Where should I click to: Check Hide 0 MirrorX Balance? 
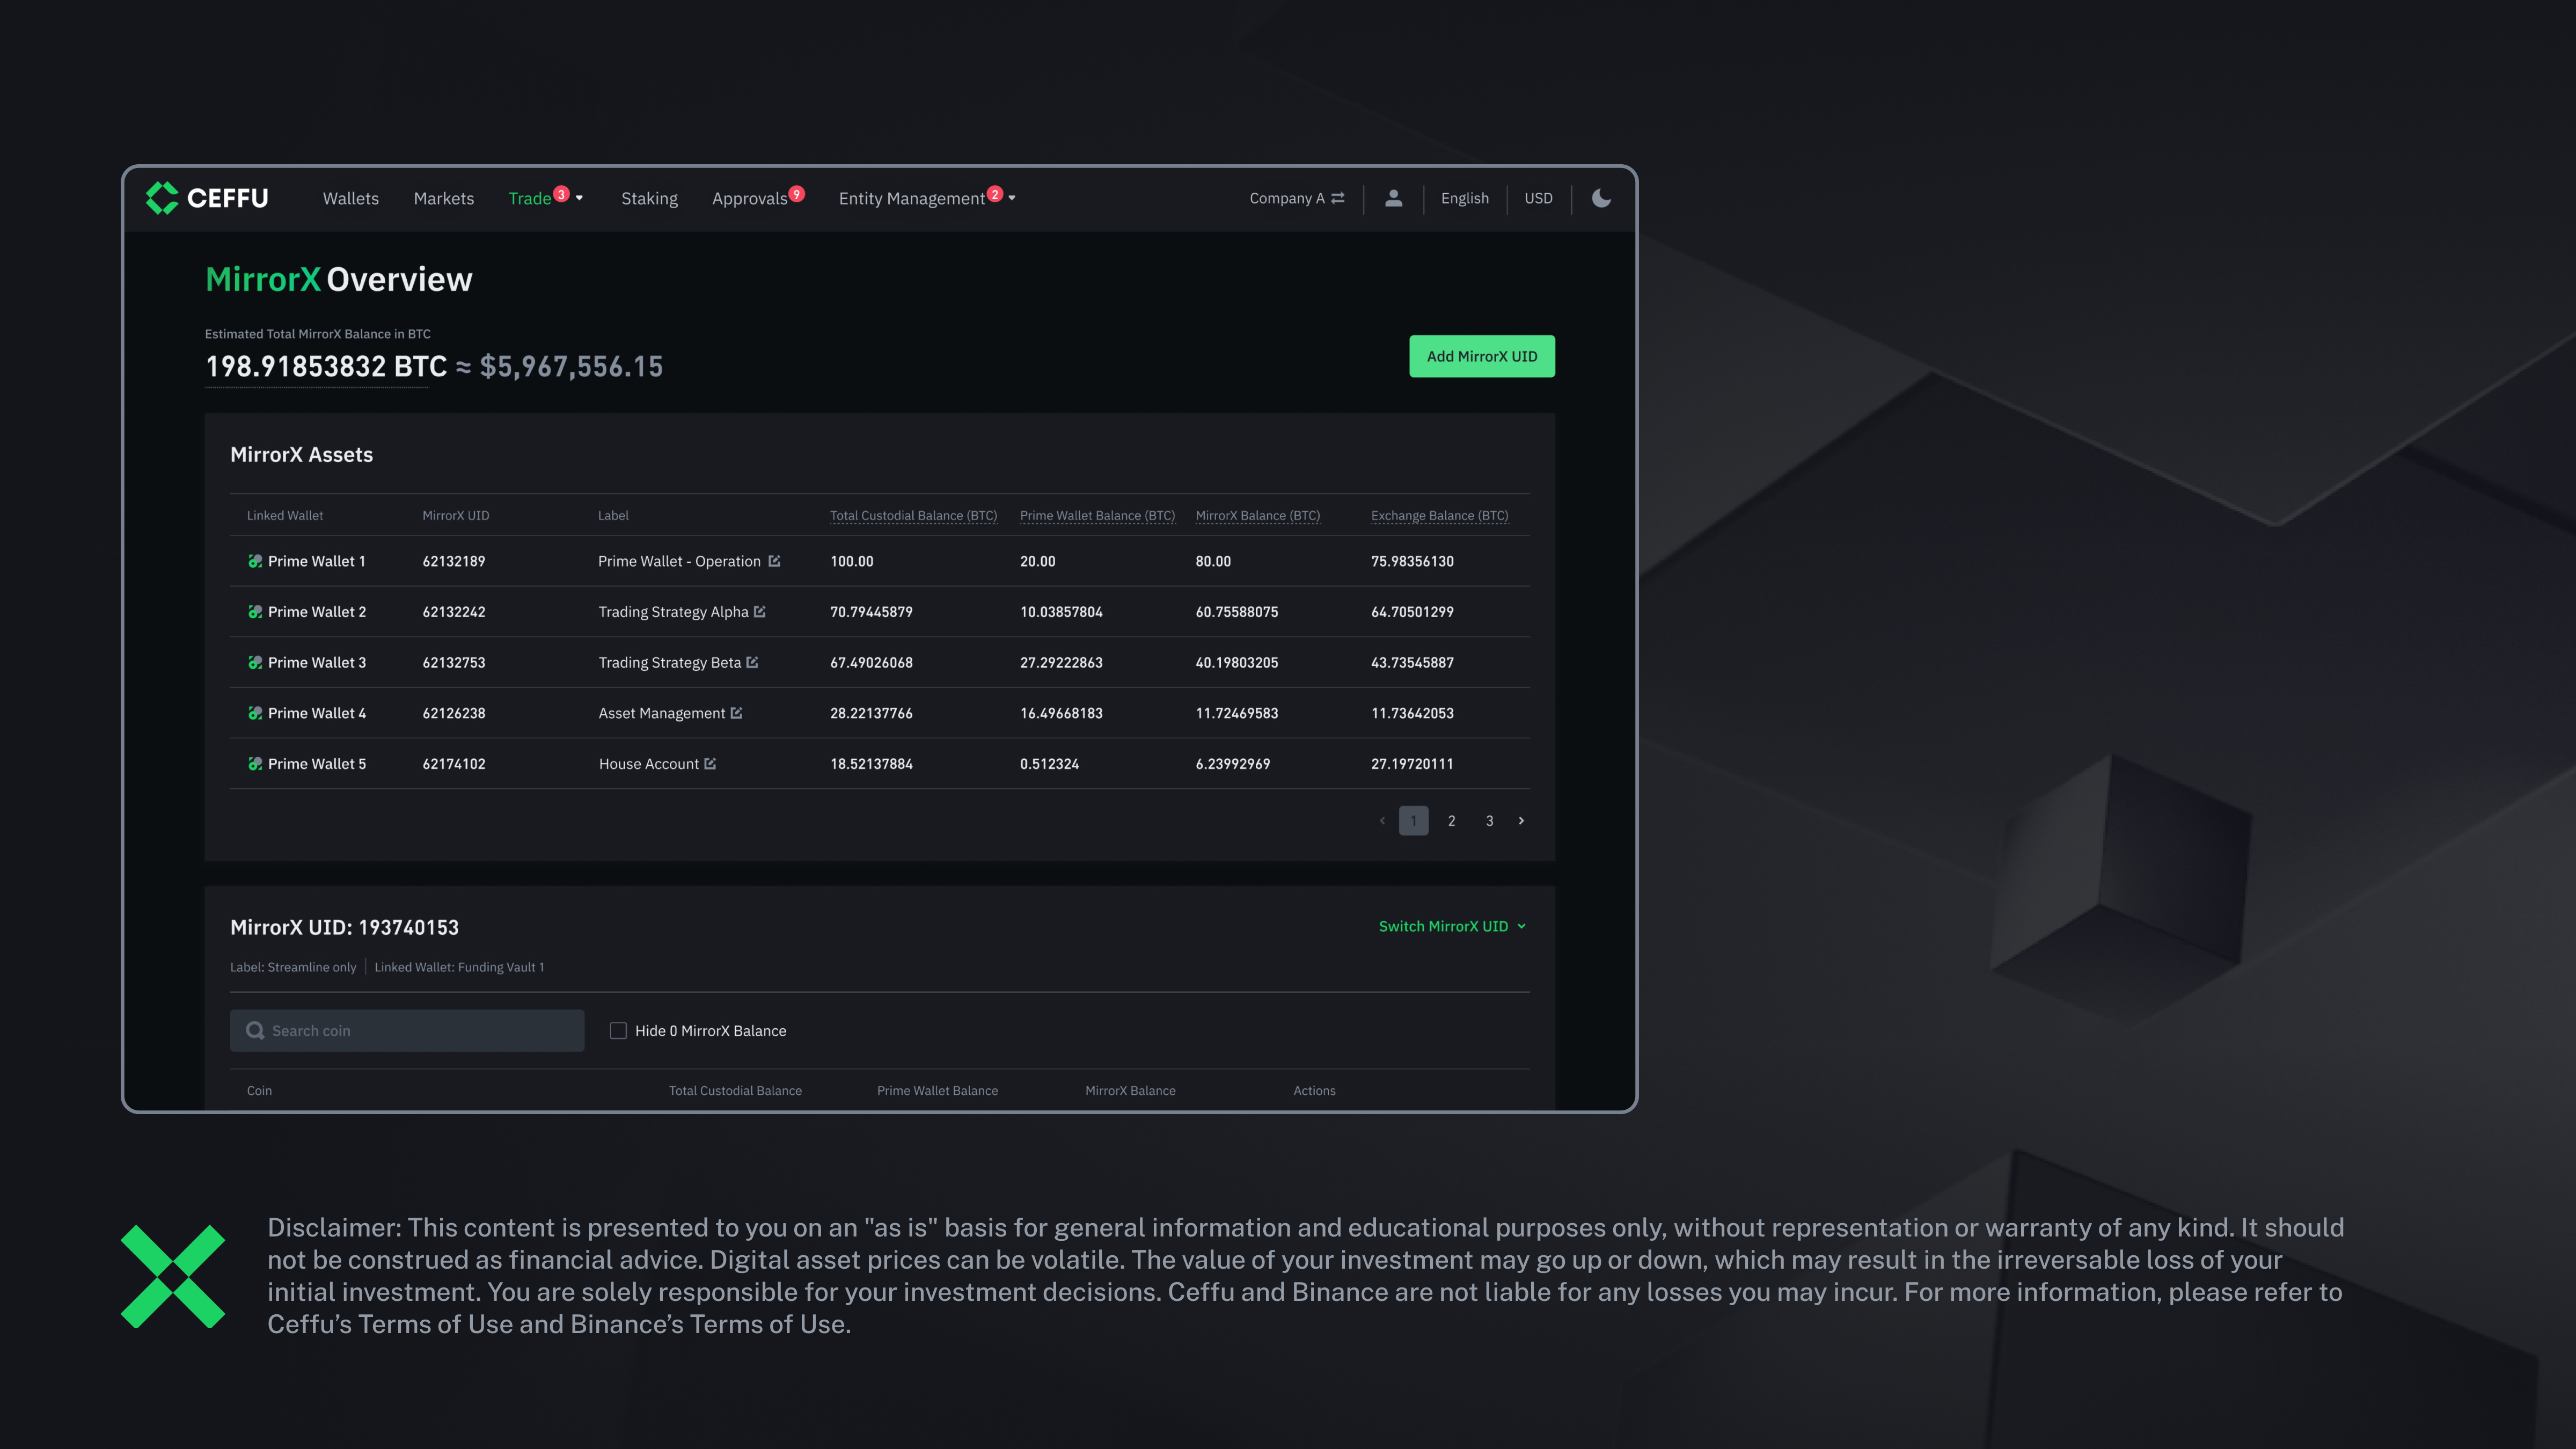[618, 1030]
